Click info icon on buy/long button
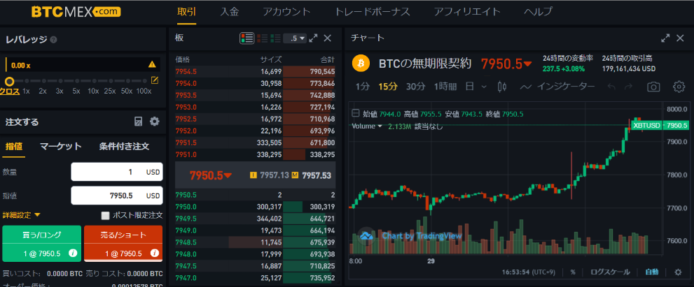Screen dimensions: 694x287 click(x=74, y=253)
